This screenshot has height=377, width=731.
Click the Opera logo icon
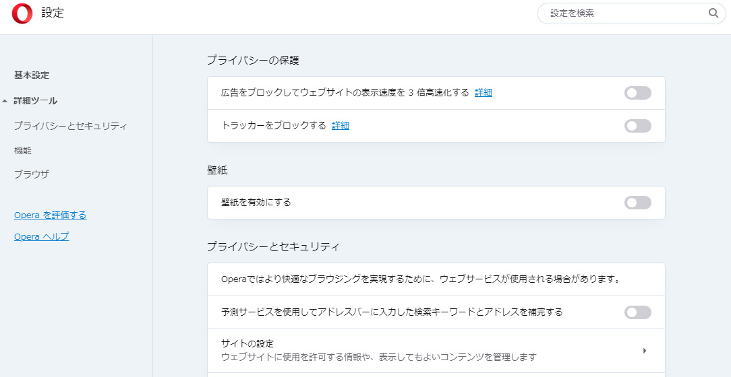pos(22,13)
